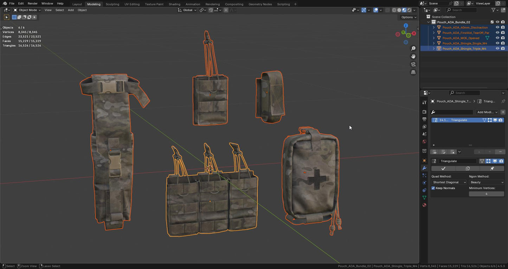508x269 pixels.
Task: Click the zoom magnifier icon in viewport
Action: point(413,49)
